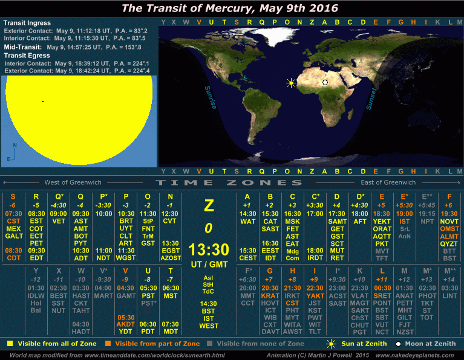Click the Moon at Zenith marker on map
The height and width of the screenshot is (360, 464).
point(325,82)
